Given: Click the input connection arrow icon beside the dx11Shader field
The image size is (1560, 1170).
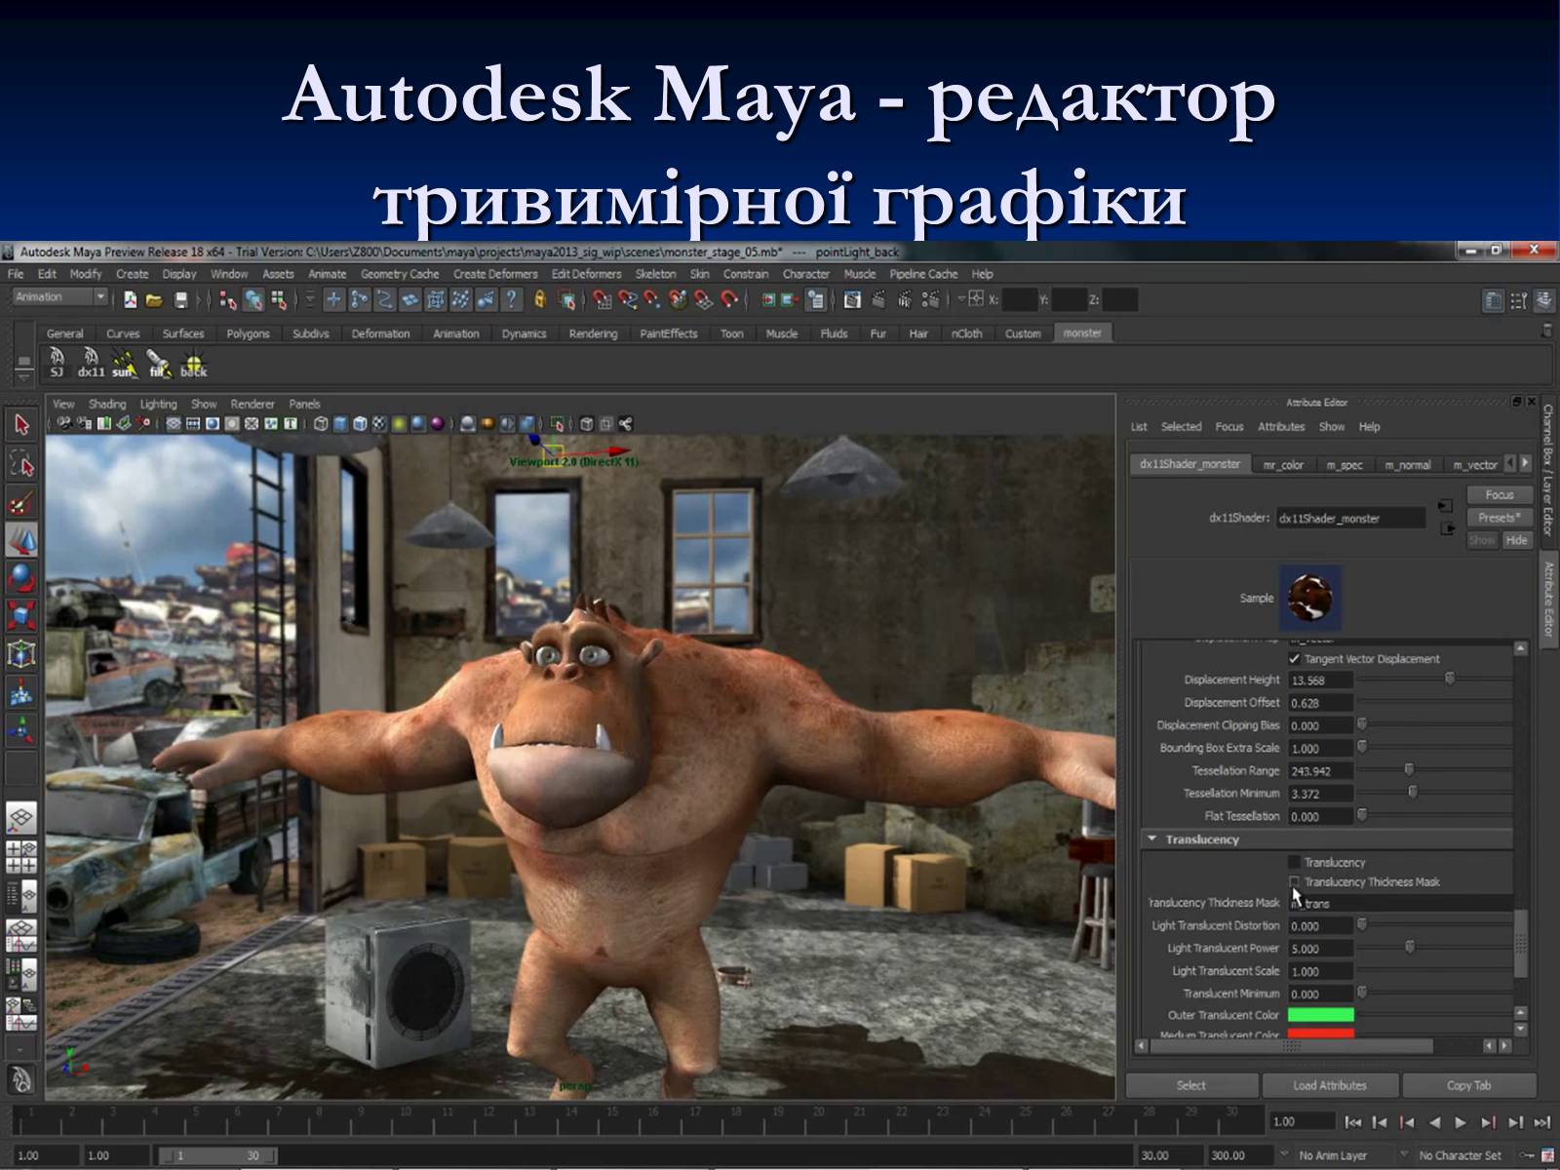Looking at the screenshot, I should click(x=1446, y=506).
